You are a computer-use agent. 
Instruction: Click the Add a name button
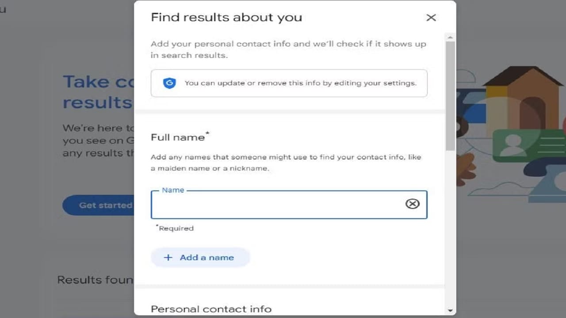pyautogui.click(x=200, y=257)
